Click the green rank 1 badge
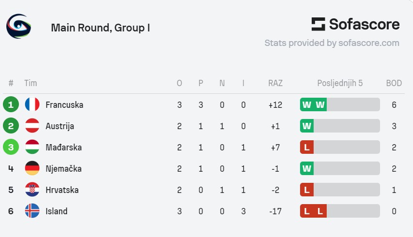The height and width of the screenshot is (237, 413). click(x=11, y=104)
